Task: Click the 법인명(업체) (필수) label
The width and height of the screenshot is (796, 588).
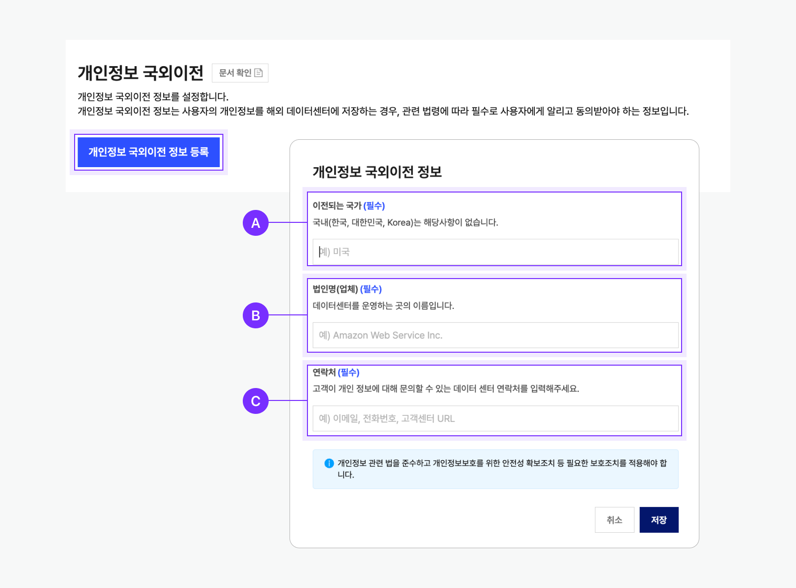Action: (347, 289)
